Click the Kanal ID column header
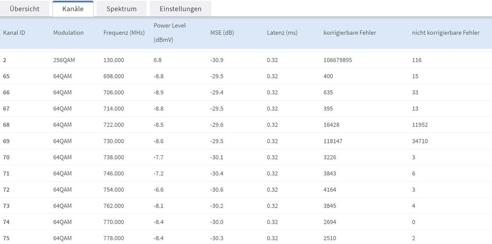The height and width of the screenshot is (244, 492). [14, 33]
